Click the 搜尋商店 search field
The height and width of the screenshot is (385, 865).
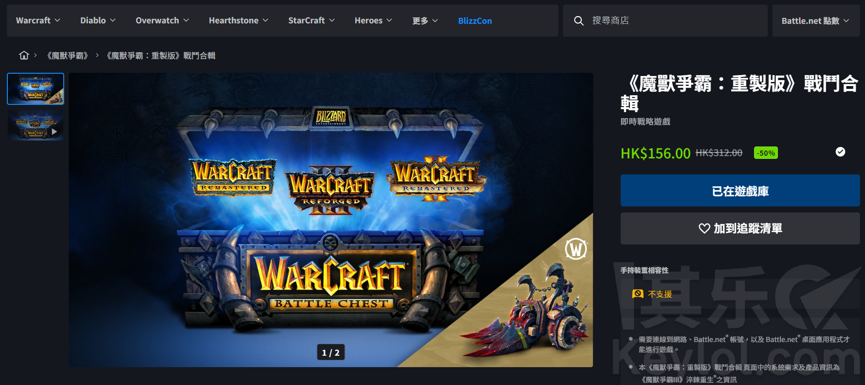click(665, 21)
